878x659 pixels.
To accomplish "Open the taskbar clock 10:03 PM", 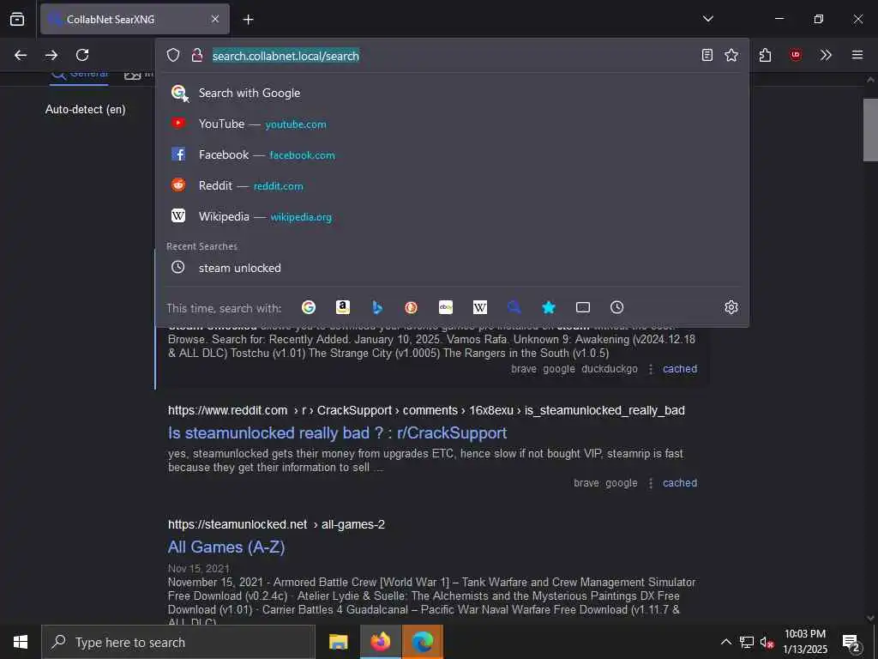I will coord(804,642).
